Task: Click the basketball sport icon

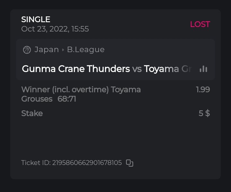Action: pyautogui.click(x=27, y=50)
